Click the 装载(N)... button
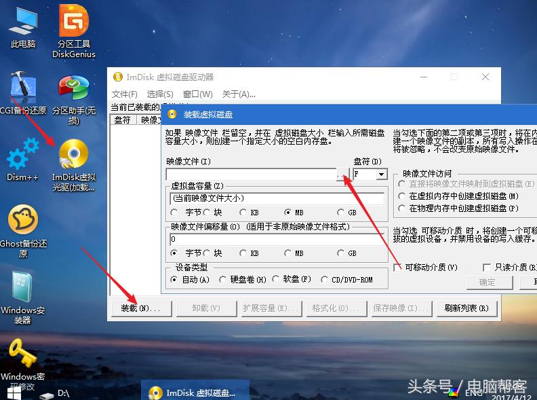This screenshot has width=537, height=400. click(142, 308)
